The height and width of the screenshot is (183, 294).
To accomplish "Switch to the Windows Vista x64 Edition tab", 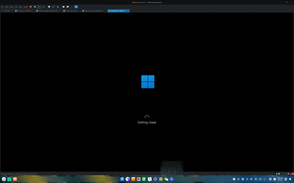I will coord(93,11).
